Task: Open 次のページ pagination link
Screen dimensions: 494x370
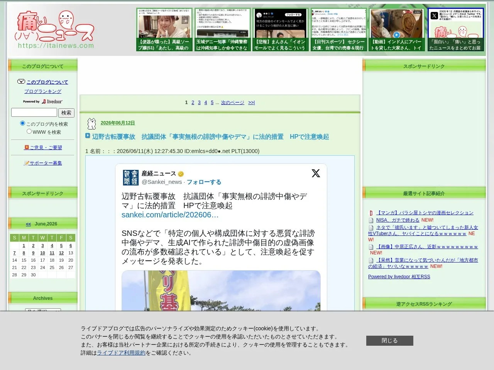Action: click(x=233, y=103)
